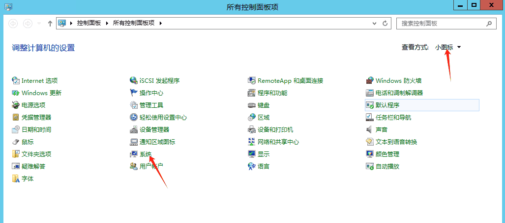Expand the recent locations arrow
Screen dimensions: 505x223
[x=39, y=24]
